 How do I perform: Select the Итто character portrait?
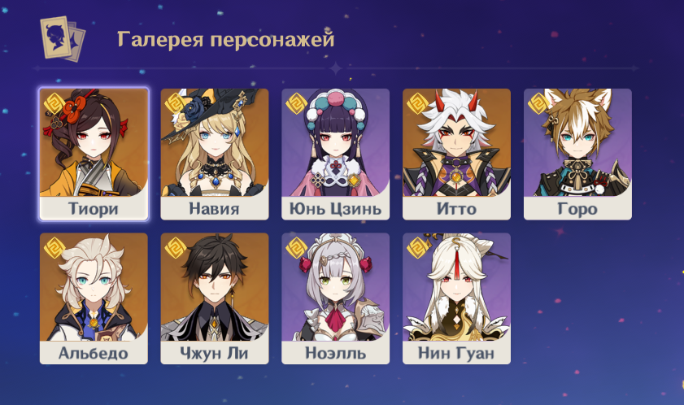[457, 142]
